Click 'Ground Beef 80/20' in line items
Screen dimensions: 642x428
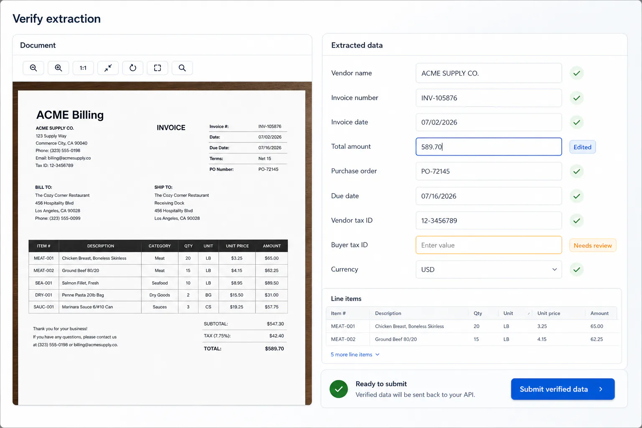point(396,339)
